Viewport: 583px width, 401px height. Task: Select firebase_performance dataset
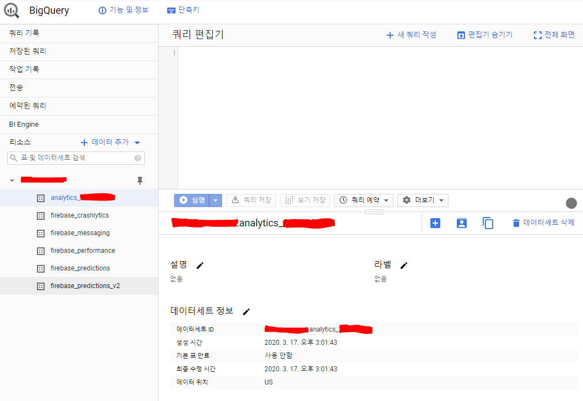pyautogui.click(x=79, y=251)
